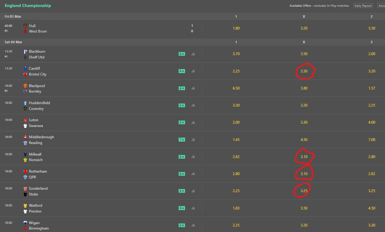This screenshot has height=232, width=385.
Task: Back Sheff Utd away win at 2.00
Action: (x=372, y=54)
